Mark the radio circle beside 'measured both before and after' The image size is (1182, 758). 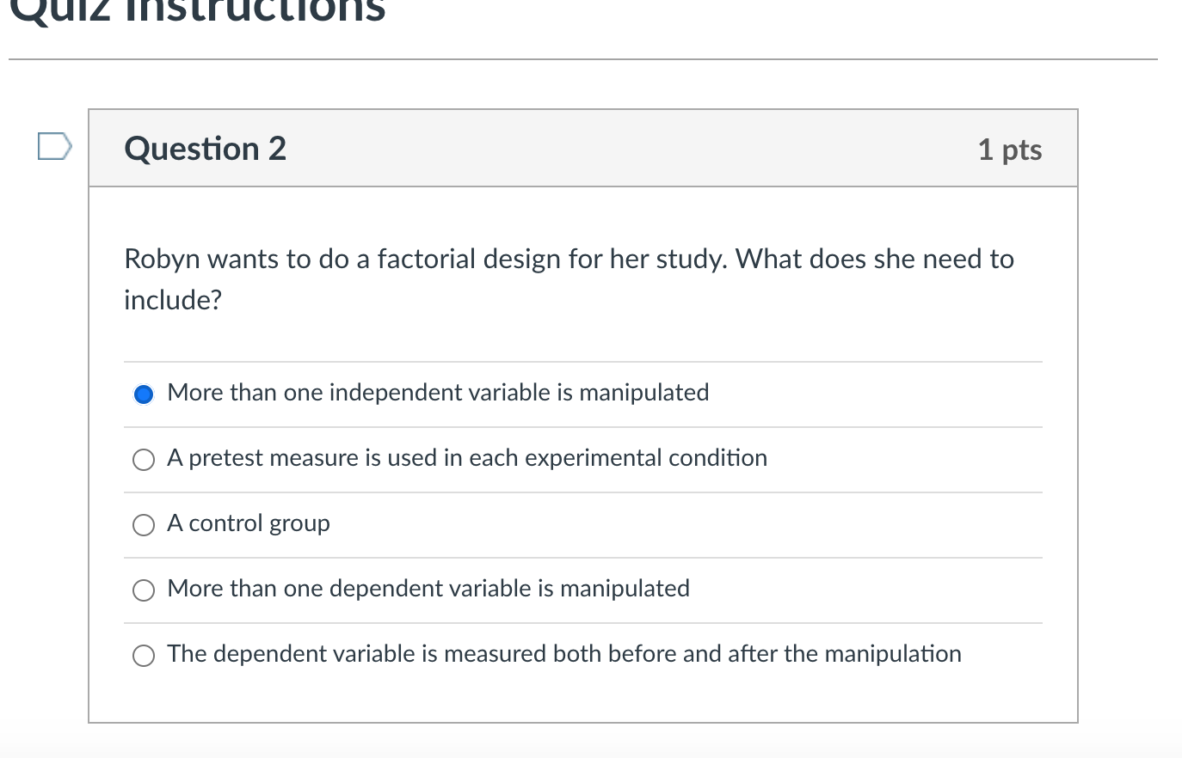(x=144, y=656)
